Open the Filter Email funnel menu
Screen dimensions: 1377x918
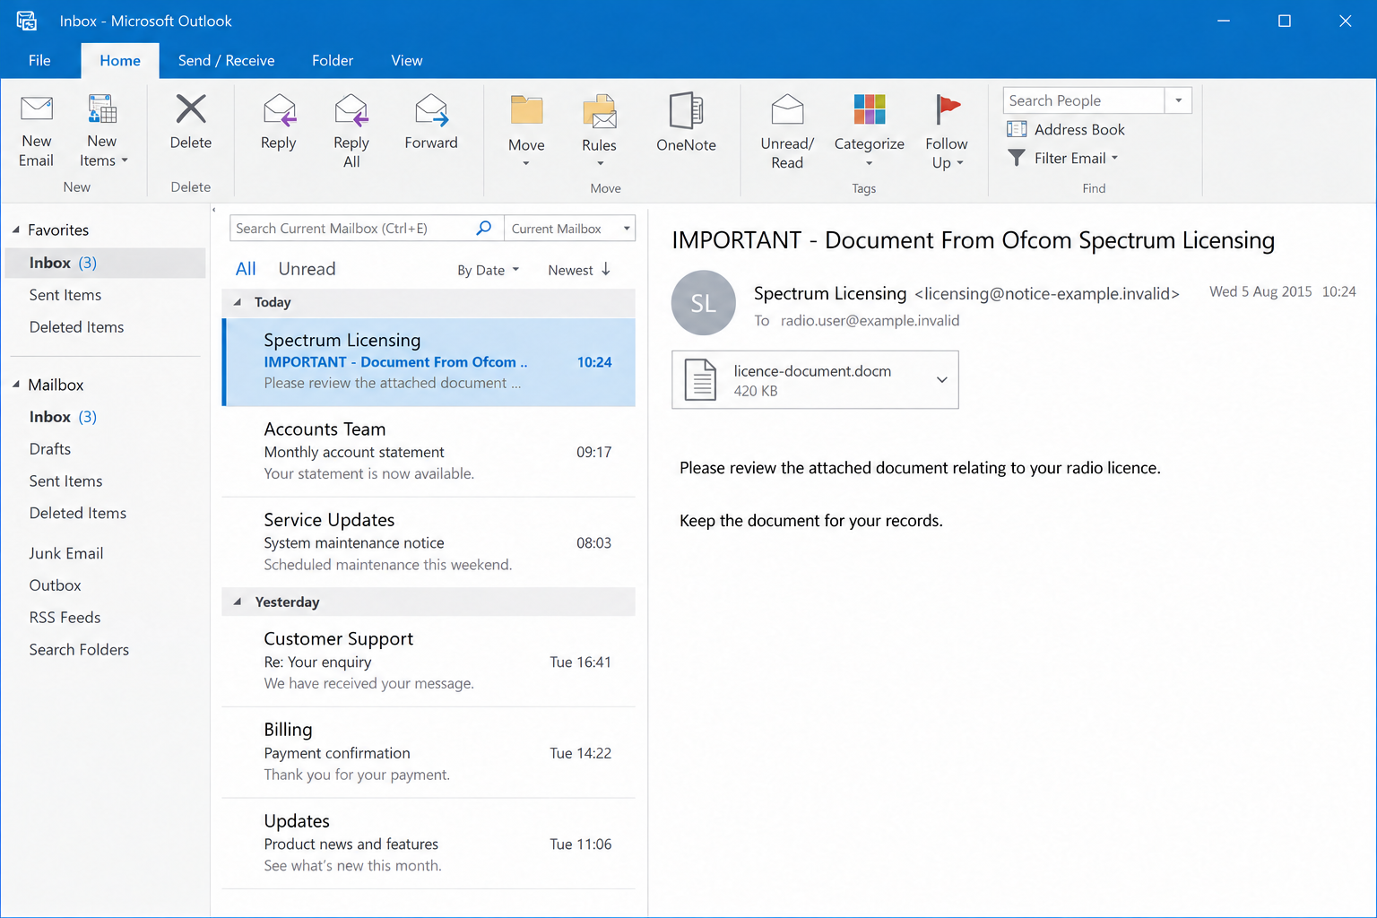(x=1063, y=158)
